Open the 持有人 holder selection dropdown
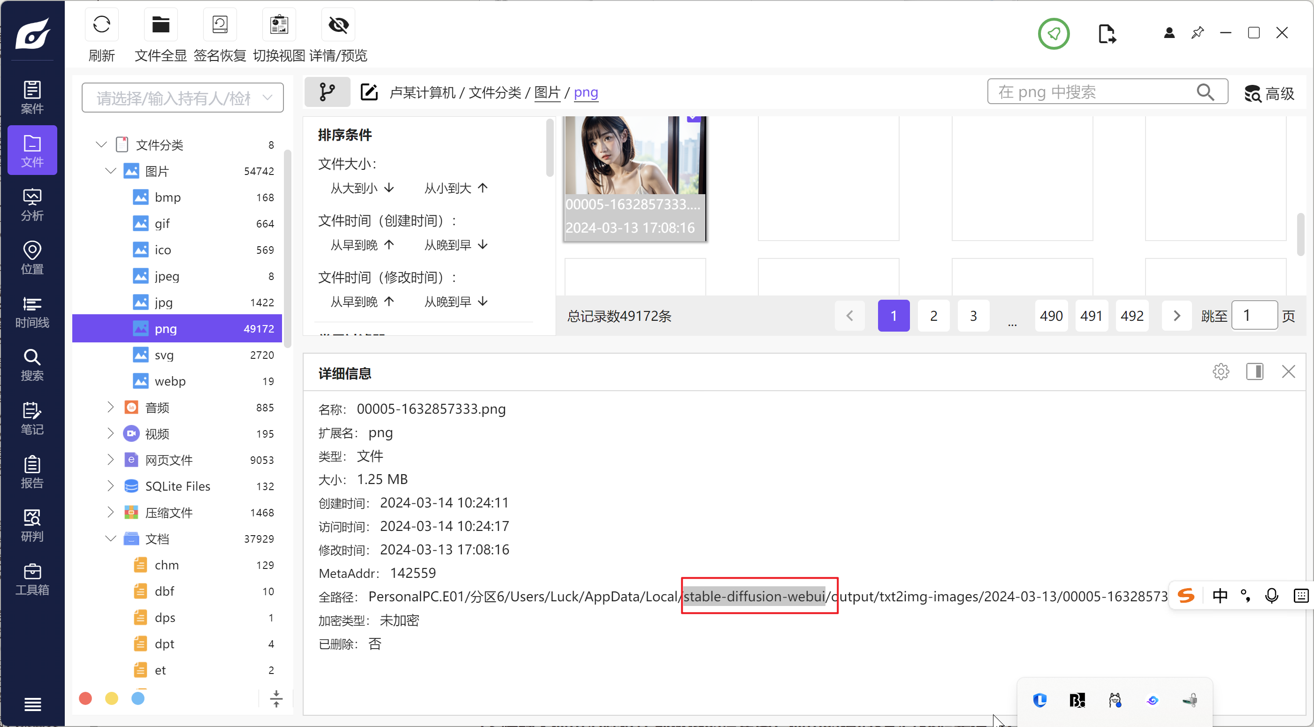 click(183, 98)
